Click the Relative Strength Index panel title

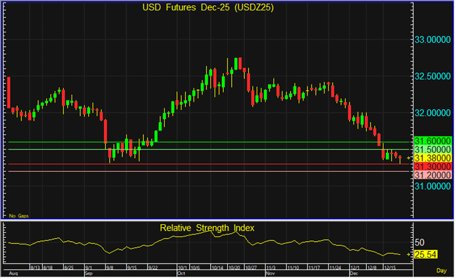[207, 228]
